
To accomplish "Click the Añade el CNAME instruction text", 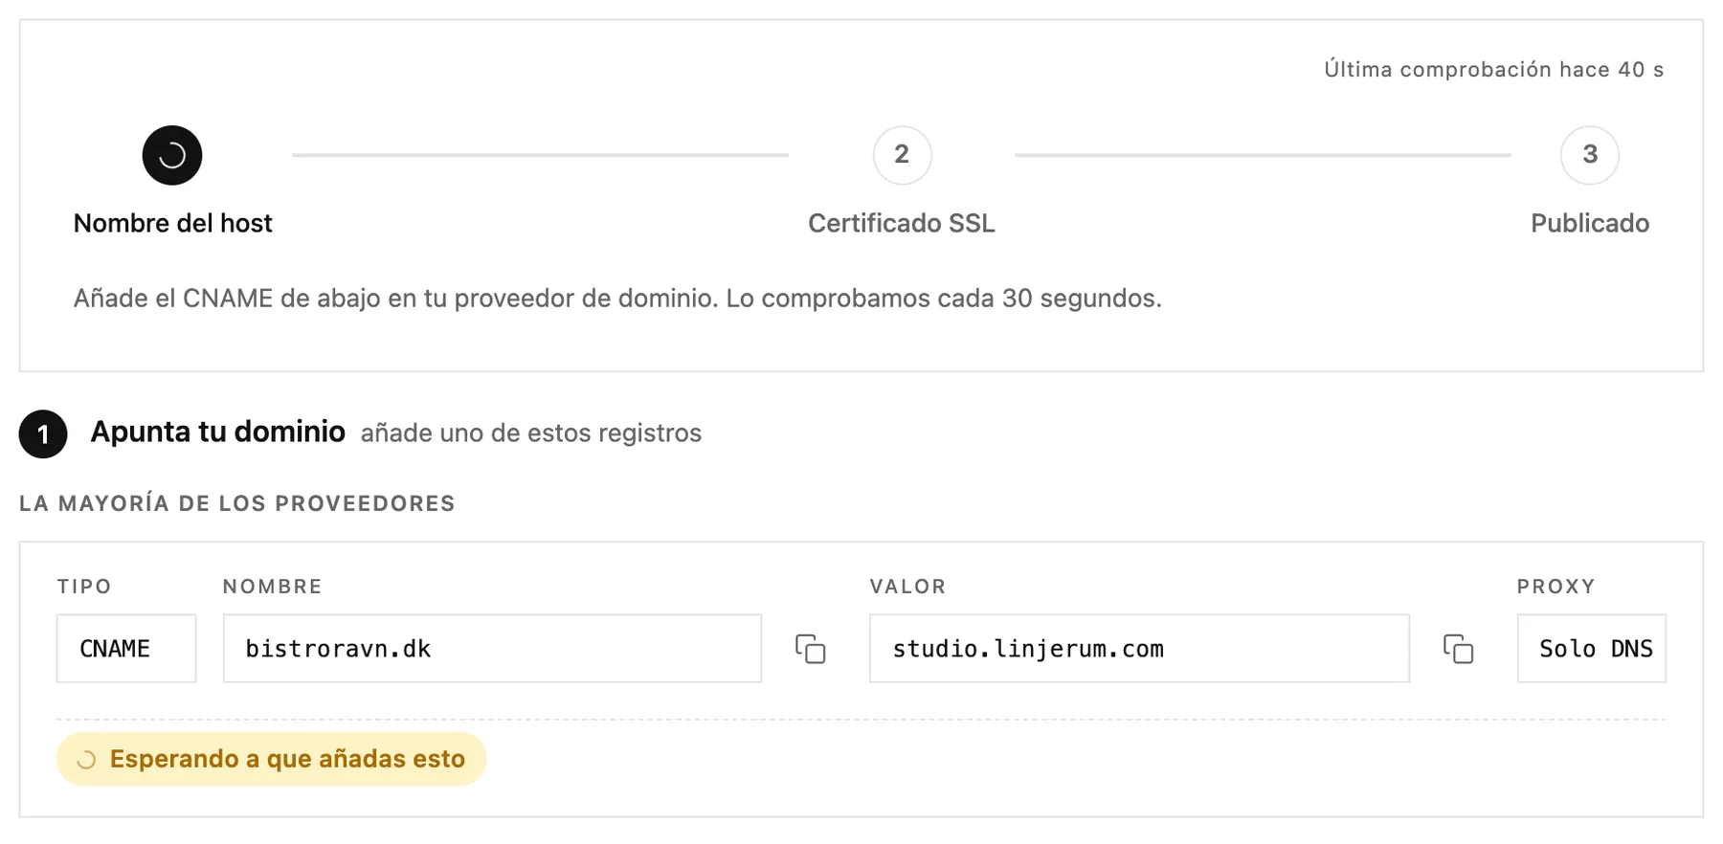I will coord(617,299).
